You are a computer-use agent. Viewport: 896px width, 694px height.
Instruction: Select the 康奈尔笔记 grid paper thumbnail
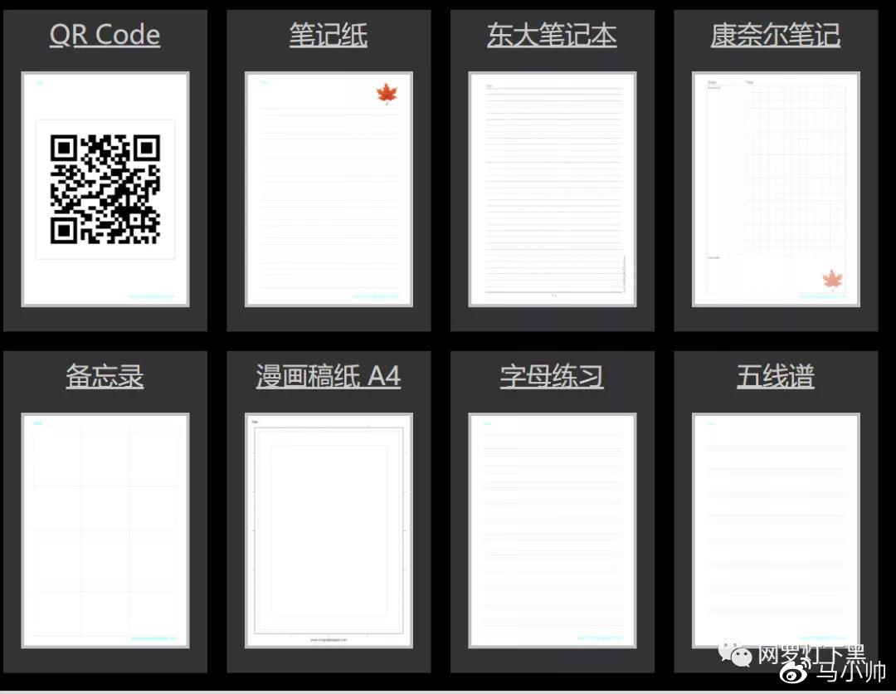tap(776, 189)
